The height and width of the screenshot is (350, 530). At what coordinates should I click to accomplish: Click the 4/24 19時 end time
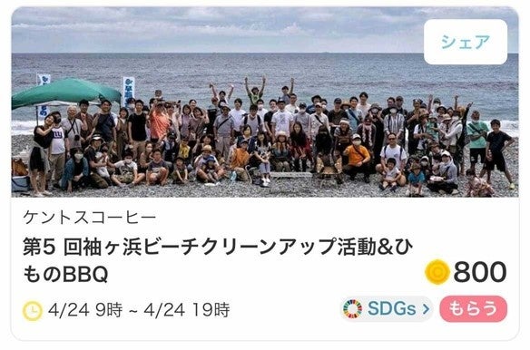click(x=187, y=310)
